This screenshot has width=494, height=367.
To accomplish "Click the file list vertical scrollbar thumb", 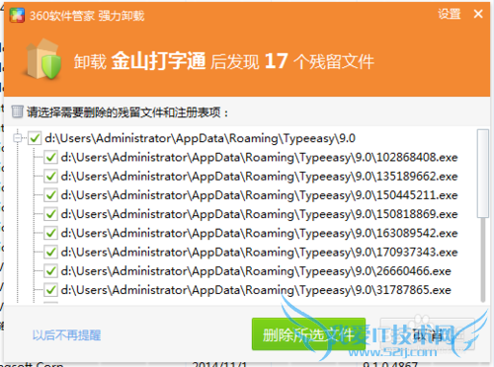I will point(483,174).
